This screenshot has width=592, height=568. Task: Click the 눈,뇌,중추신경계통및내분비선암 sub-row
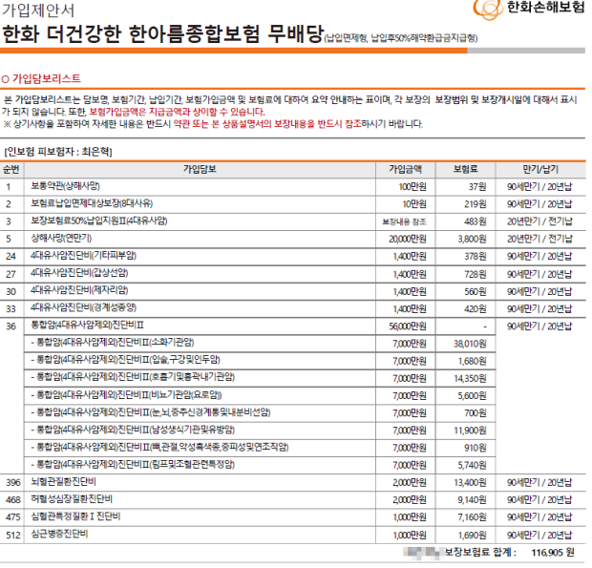(260, 413)
